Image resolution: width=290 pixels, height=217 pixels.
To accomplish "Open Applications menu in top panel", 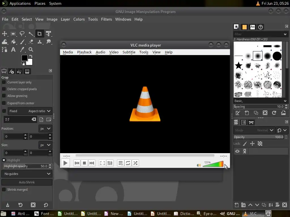I will click(x=20, y=3).
